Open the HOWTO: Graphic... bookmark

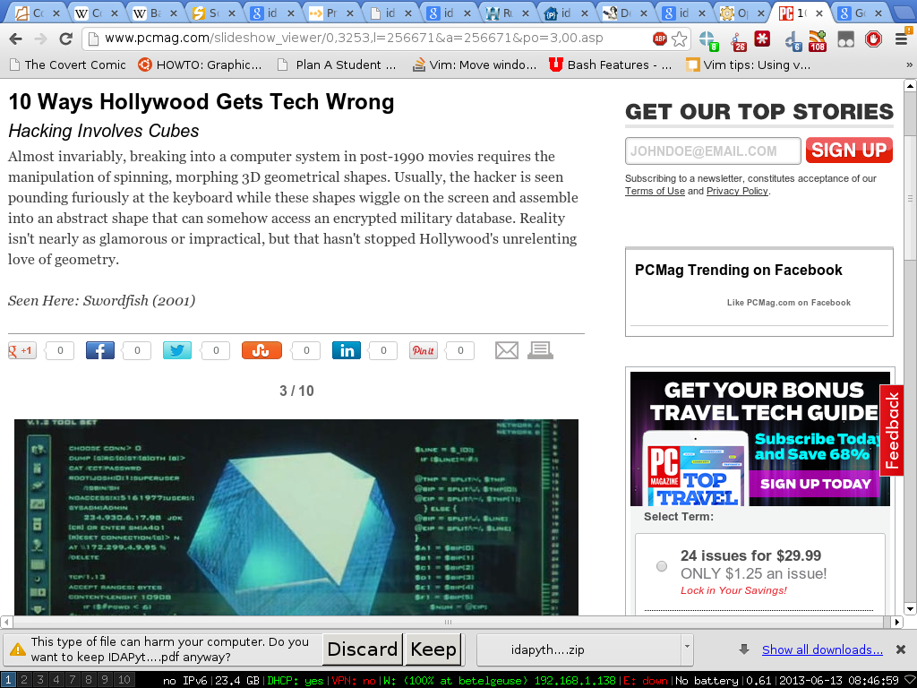pos(200,64)
